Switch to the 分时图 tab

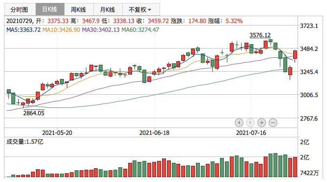[x=20, y=10]
